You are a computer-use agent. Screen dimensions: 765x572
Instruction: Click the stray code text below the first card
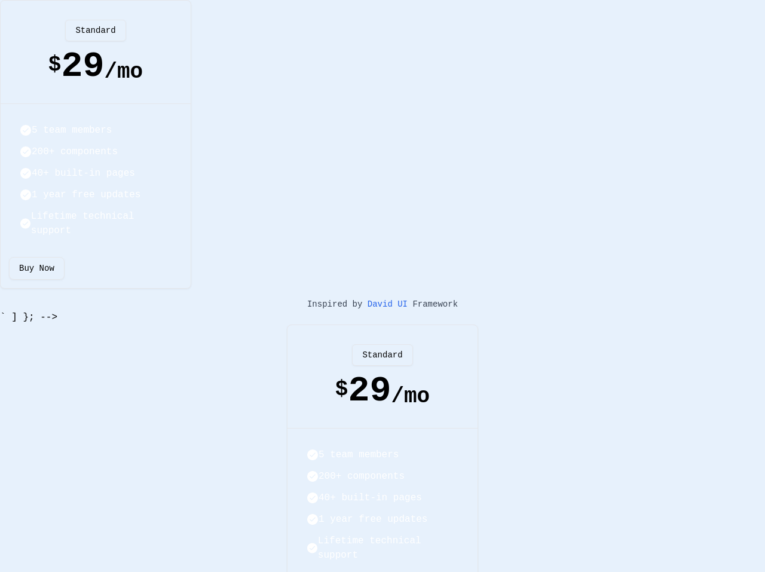point(29,317)
